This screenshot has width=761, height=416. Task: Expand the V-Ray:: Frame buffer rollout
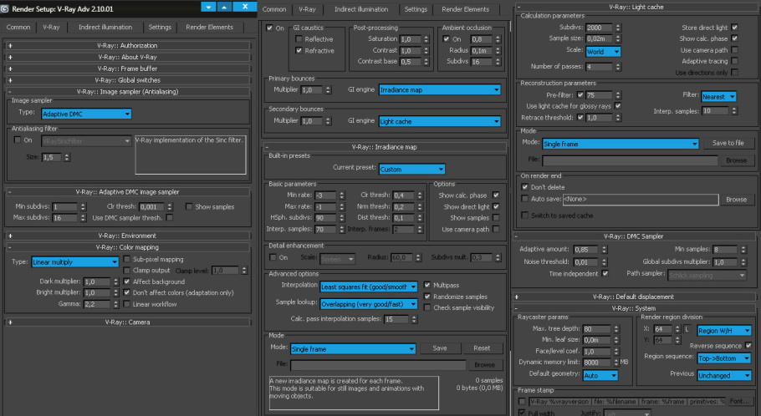(x=127, y=68)
